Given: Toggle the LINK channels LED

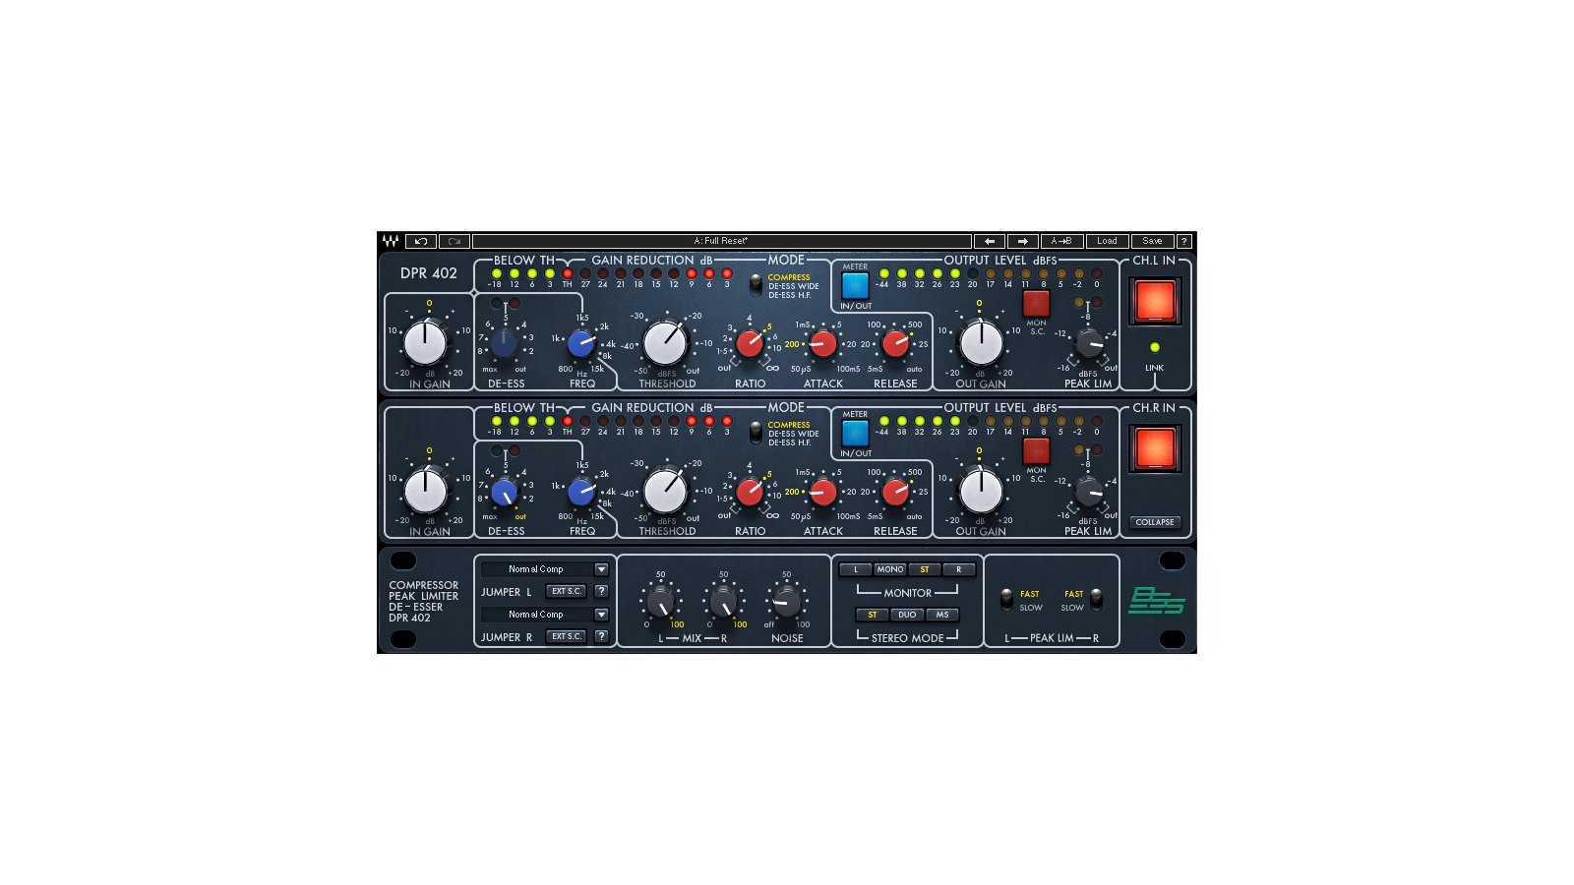Looking at the screenshot, I should tap(1155, 347).
